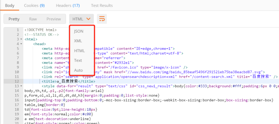Click the td{font-size:9pt line
This screenshot has width=279, height=124.
(x=61, y=110)
